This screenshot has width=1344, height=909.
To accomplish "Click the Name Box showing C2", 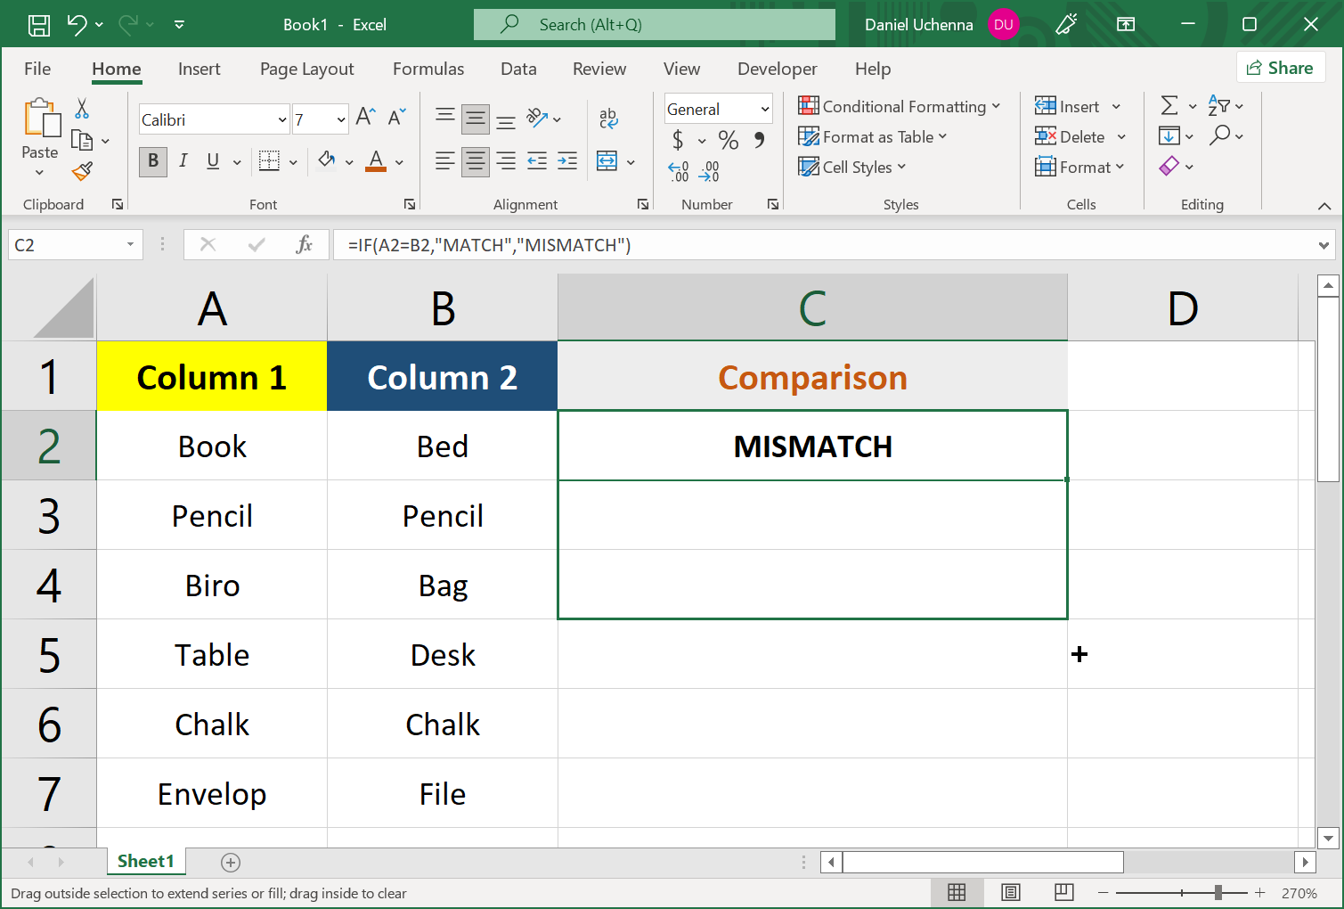I will click(67, 245).
